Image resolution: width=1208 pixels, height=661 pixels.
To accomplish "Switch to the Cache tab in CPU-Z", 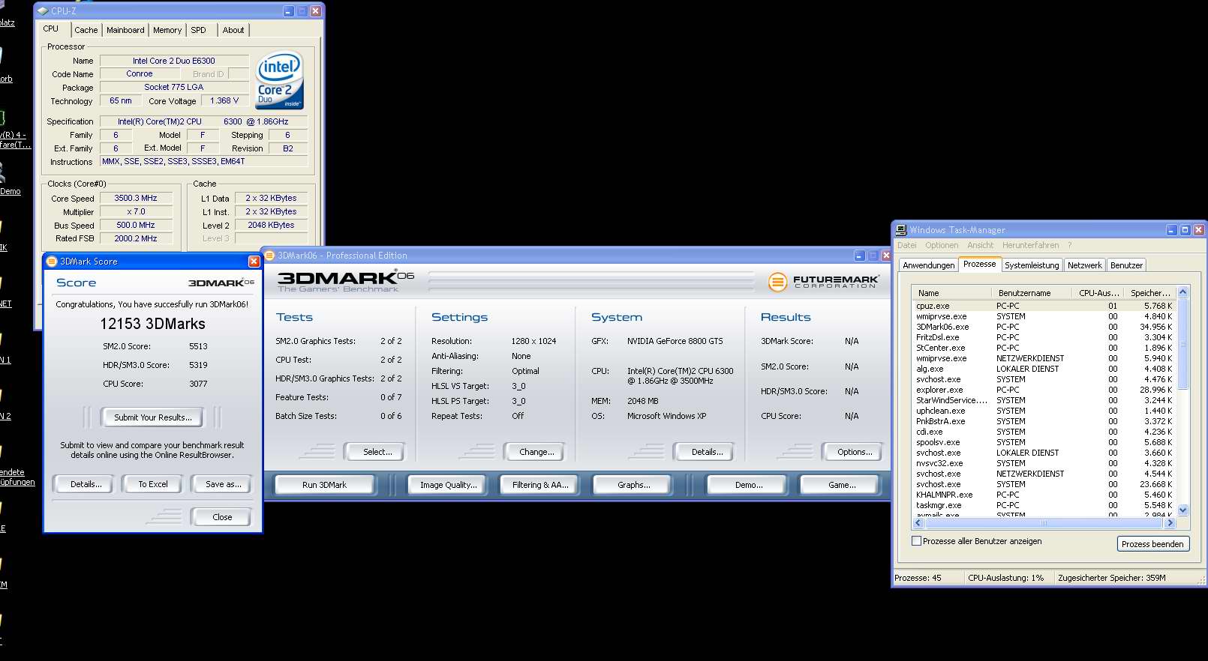I will coord(86,30).
